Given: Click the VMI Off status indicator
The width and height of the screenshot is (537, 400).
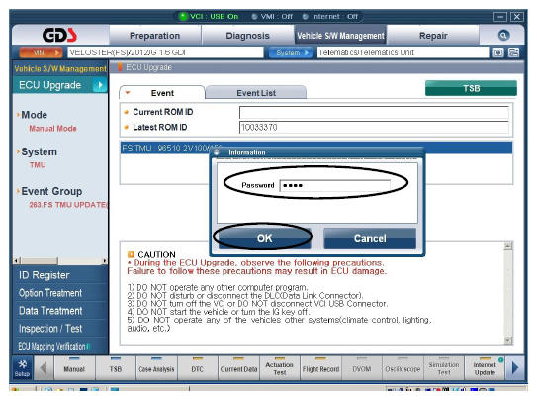Looking at the screenshot, I should click(x=272, y=16).
